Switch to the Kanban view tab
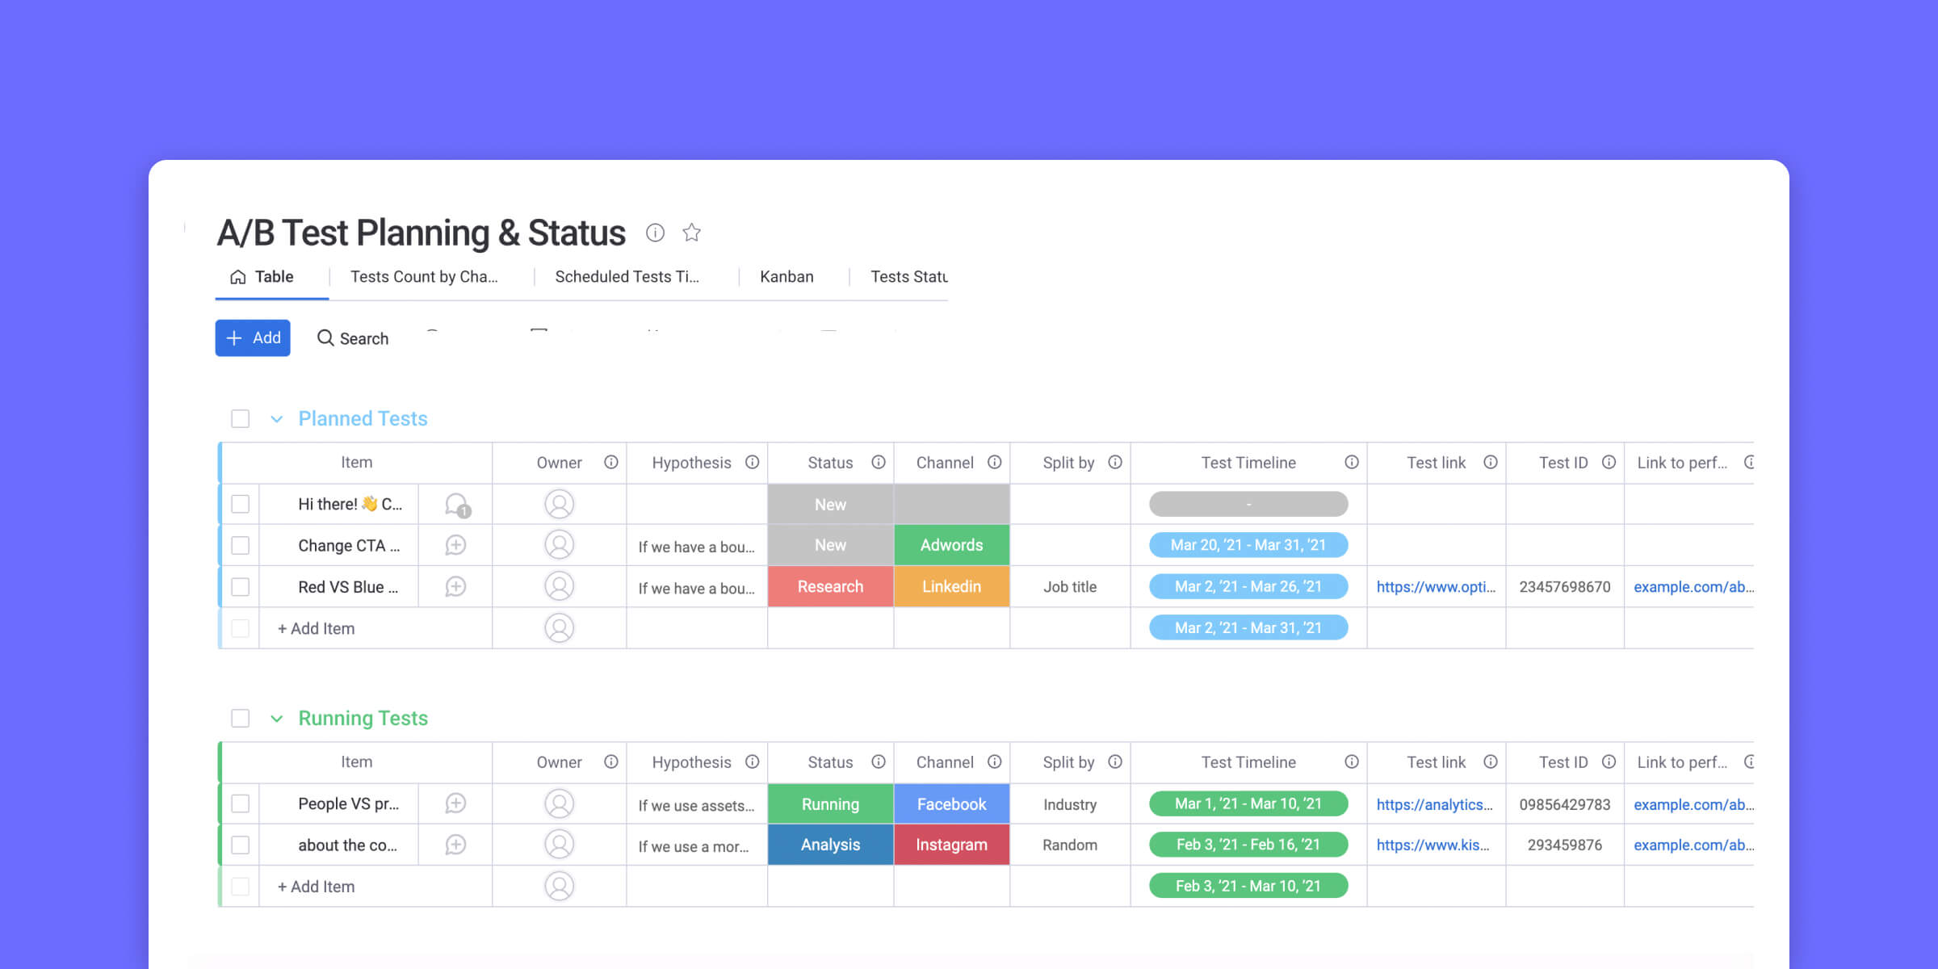This screenshot has width=1938, height=969. click(x=786, y=277)
